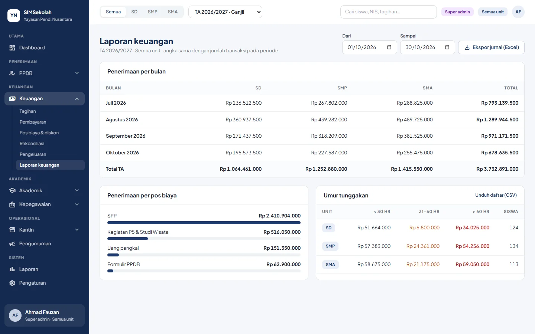The height and width of the screenshot is (334, 535).
Task: Select Laporan keuangan submenu item
Action: 50,165
